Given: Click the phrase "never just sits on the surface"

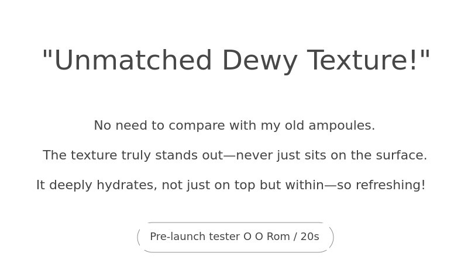Looking at the screenshot, I should click(331, 155).
